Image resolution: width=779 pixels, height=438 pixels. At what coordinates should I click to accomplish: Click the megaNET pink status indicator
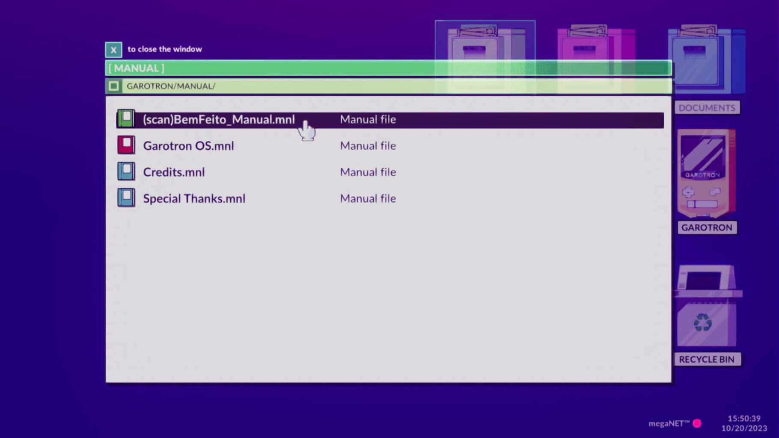698,423
